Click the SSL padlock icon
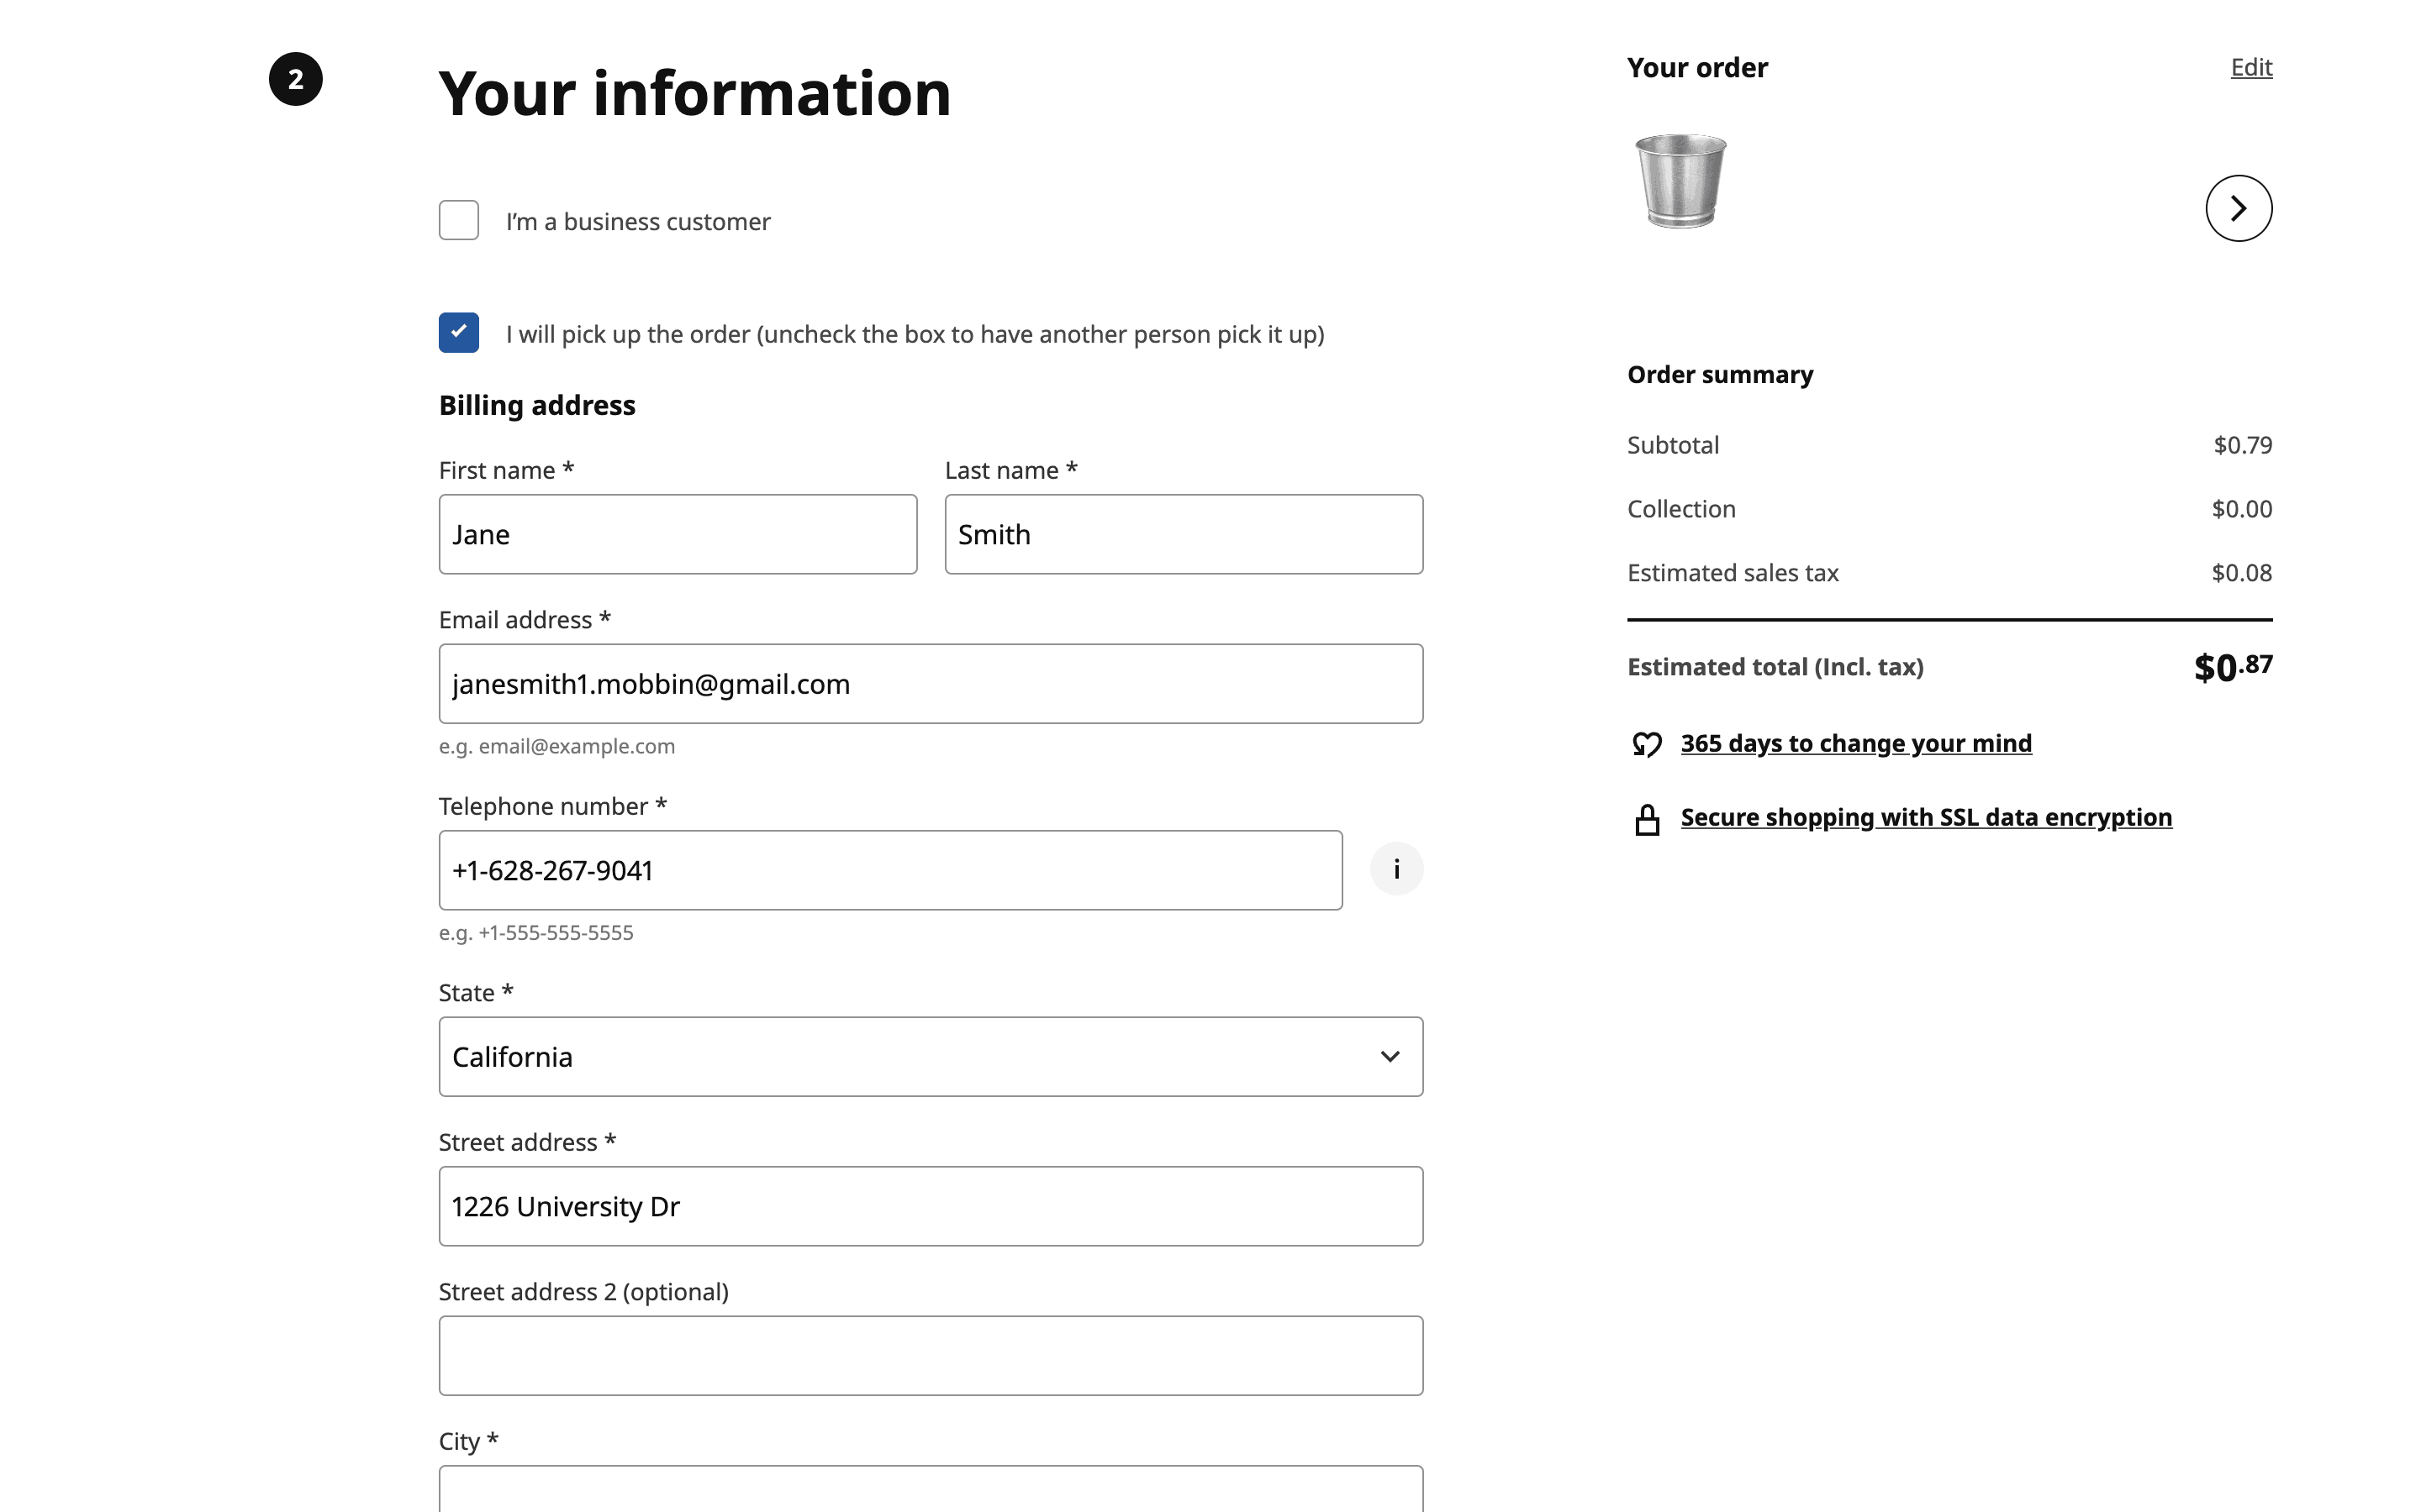Image resolution: width=2421 pixels, height=1512 pixels. point(1647,819)
